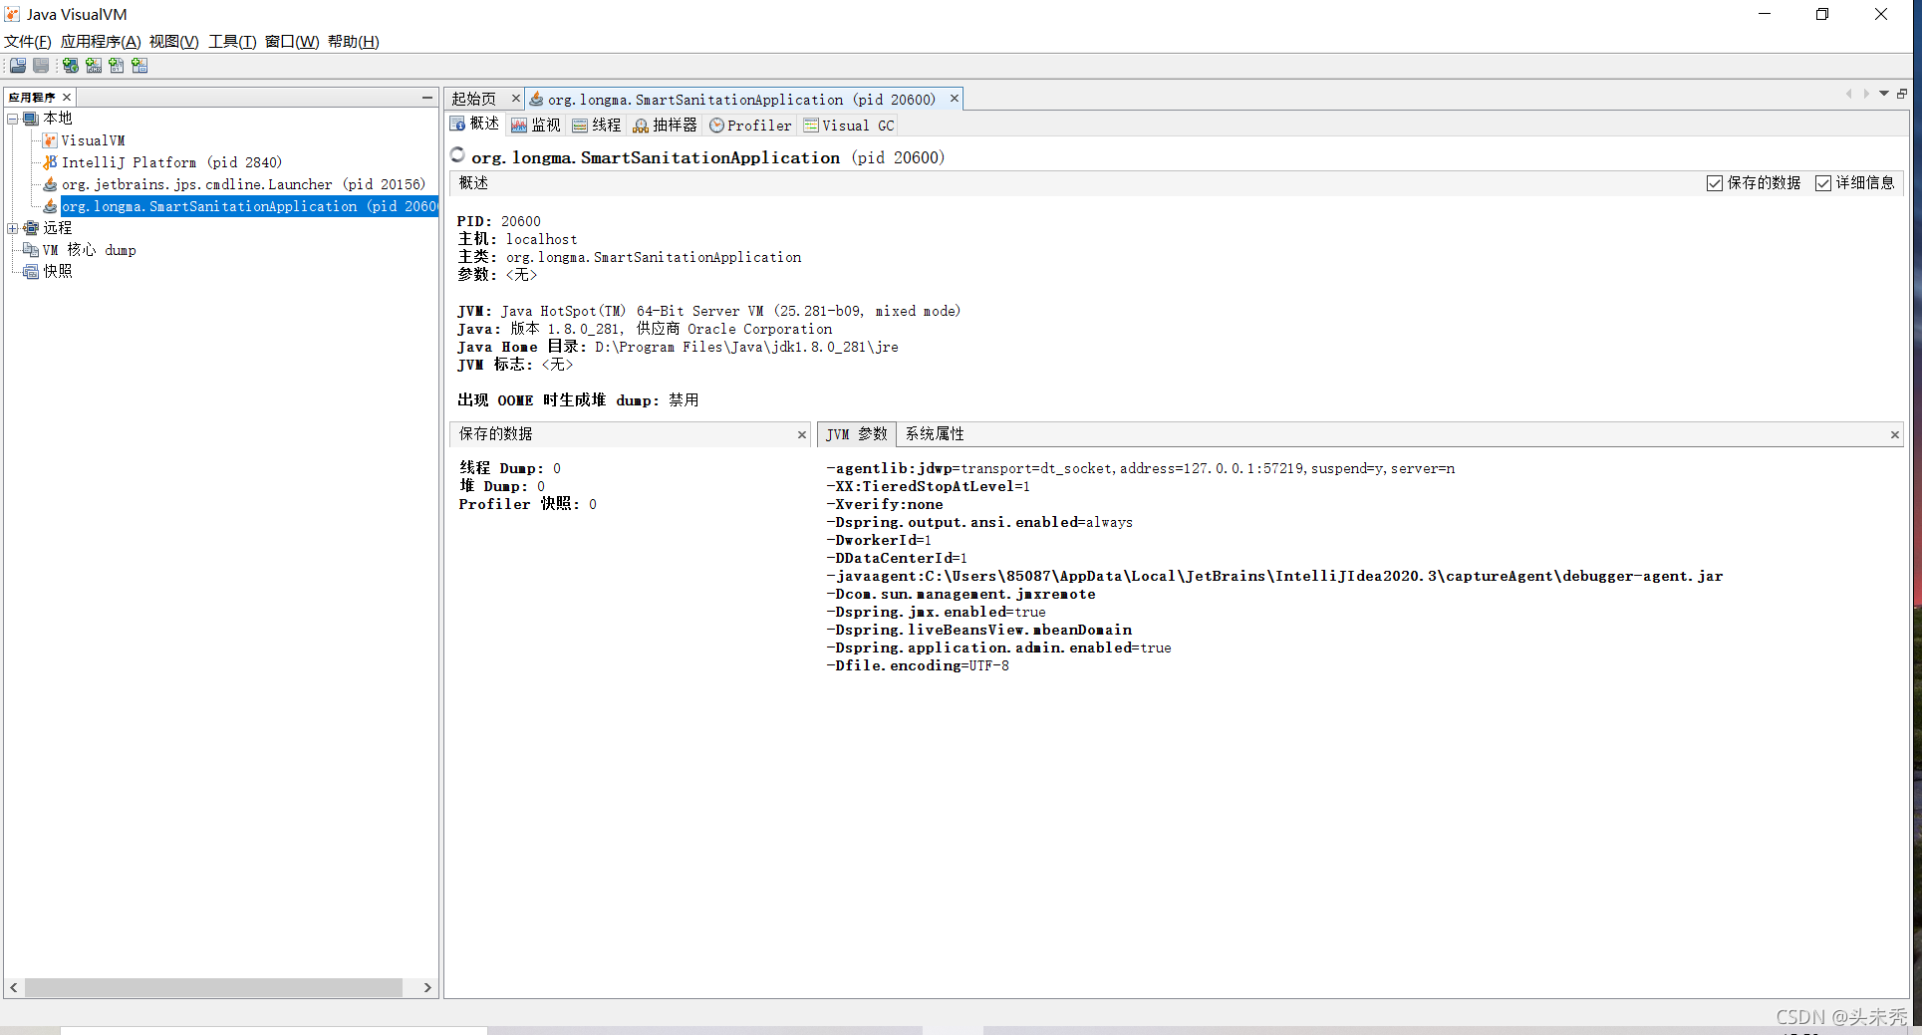Select VisualVM in the applications tree
Image resolution: width=1922 pixels, height=1035 pixels.
[x=94, y=140]
